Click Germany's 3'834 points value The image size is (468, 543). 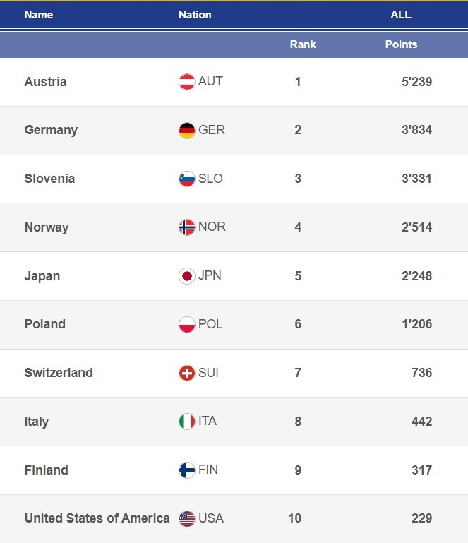(x=416, y=130)
